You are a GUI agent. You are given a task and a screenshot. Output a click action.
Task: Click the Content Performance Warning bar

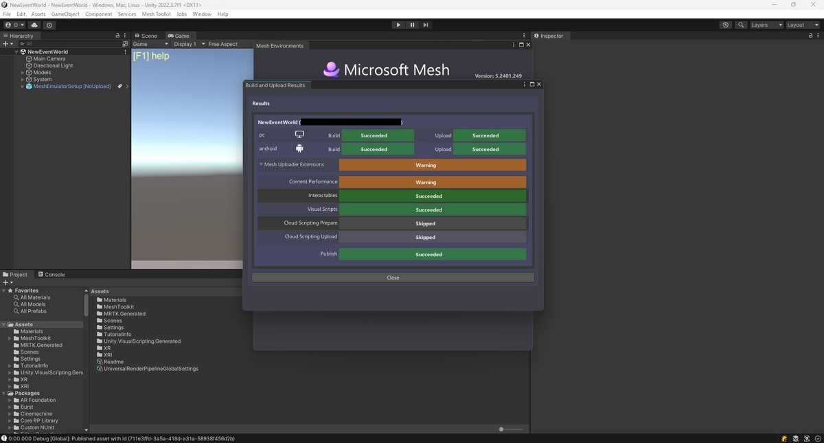click(x=433, y=182)
